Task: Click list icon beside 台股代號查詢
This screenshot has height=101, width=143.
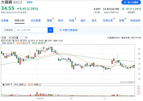Action: [x=61, y=30]
